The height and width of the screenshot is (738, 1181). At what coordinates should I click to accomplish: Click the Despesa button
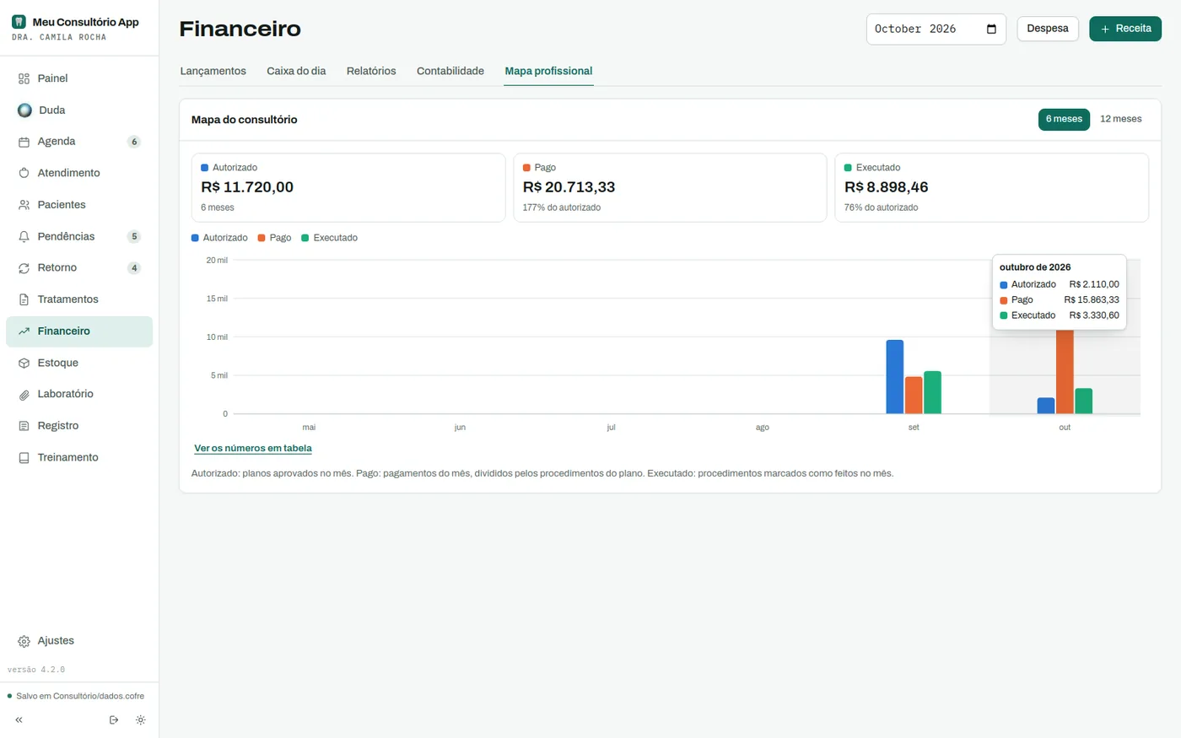(1048, 29)
